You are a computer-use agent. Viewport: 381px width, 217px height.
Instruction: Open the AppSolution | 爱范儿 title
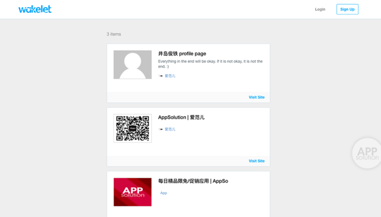point(182,117)
